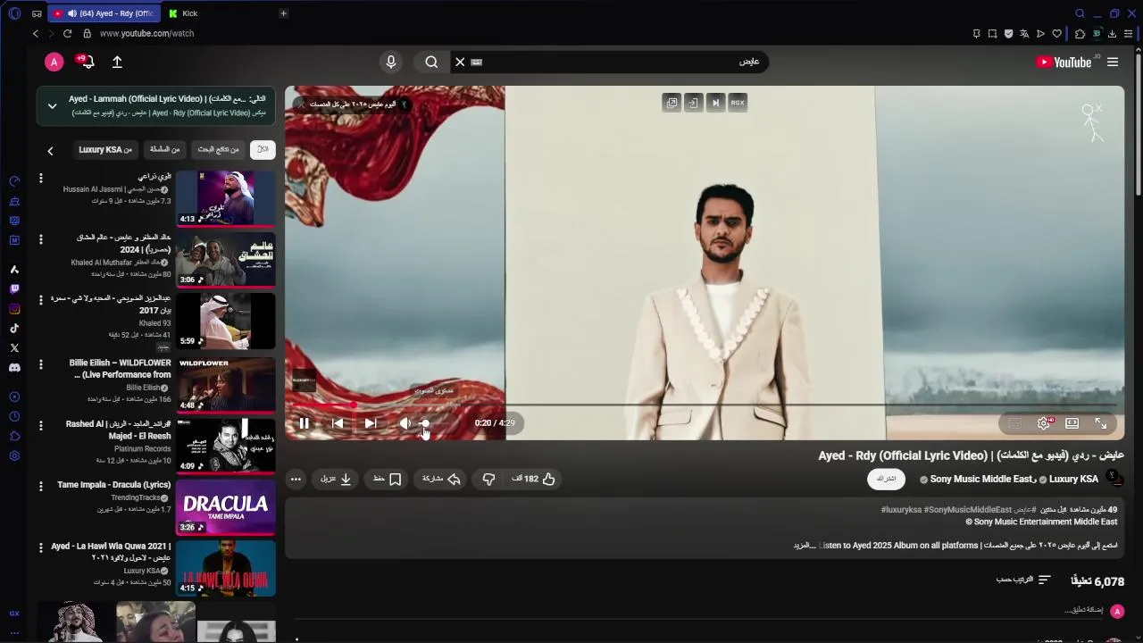Toggle subtitles button in player

pos(1015,423)
